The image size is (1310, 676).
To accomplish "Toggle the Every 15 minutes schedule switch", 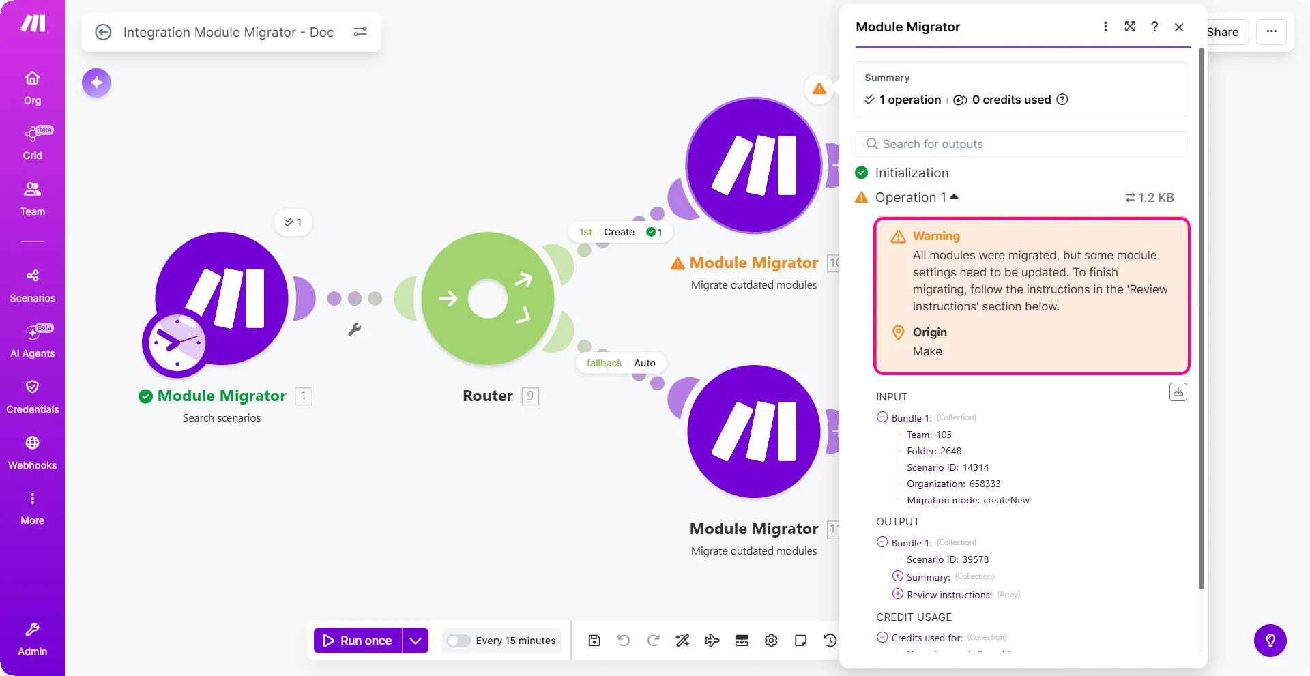I will (458, 641).
